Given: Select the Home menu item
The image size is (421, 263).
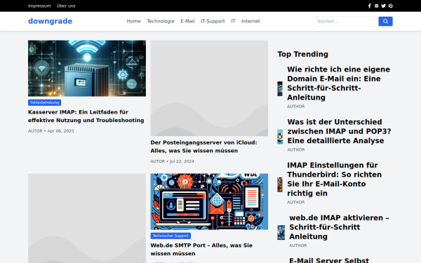Looking at the screenshot, I should 134,21.
